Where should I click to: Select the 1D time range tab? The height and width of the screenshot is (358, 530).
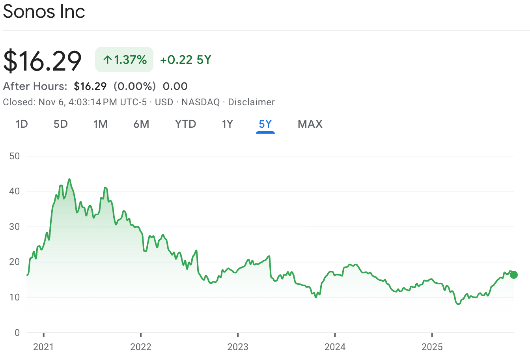pyautogui.click(x=22, y=124)
